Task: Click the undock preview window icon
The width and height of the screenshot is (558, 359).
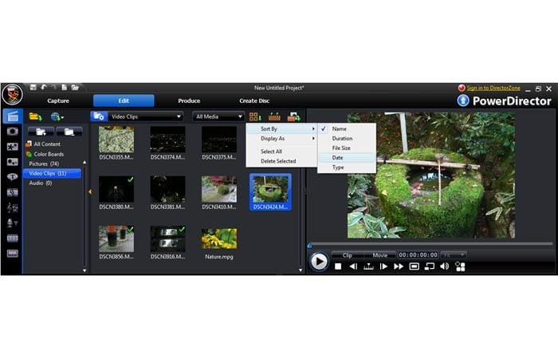Action: tap(430, 266)
